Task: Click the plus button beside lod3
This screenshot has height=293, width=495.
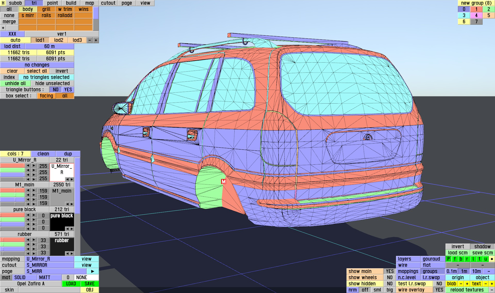Action: click(96, 40)
